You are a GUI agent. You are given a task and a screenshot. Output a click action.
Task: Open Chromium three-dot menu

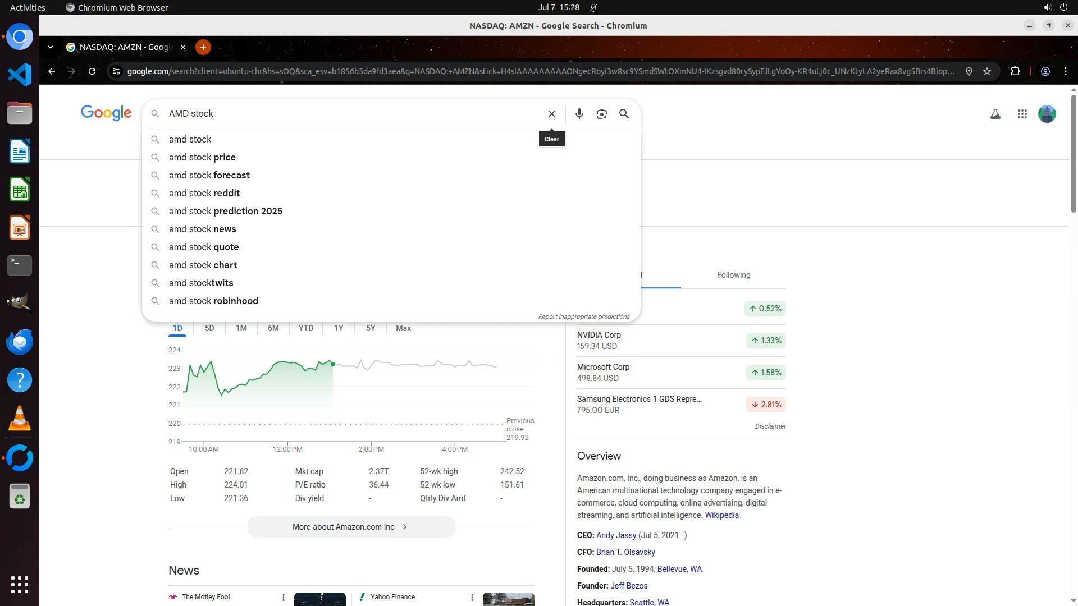click(x=1065, y=71)
